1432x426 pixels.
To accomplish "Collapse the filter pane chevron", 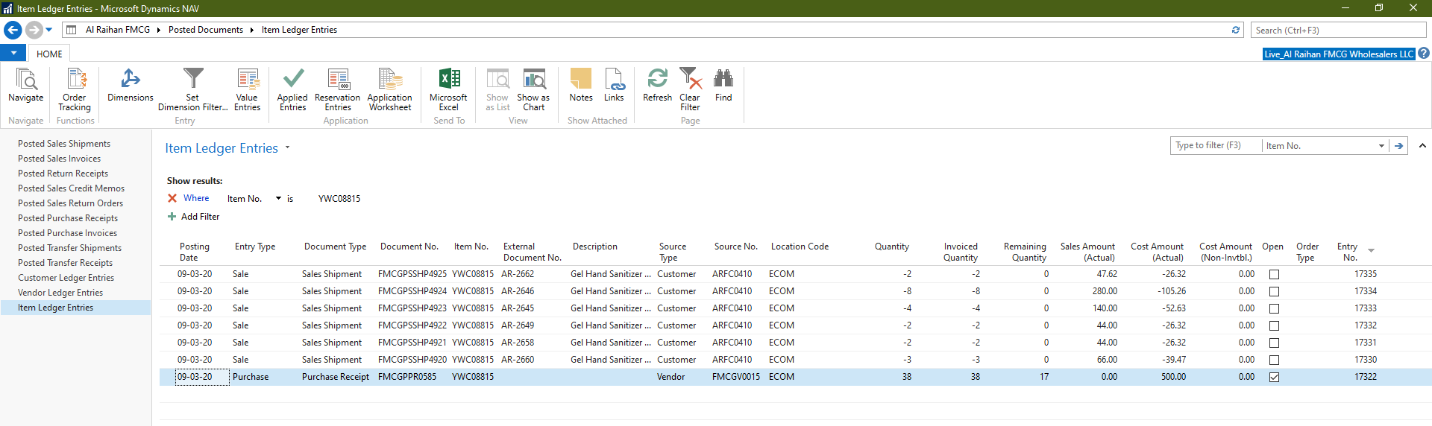I will point(1422,146).
